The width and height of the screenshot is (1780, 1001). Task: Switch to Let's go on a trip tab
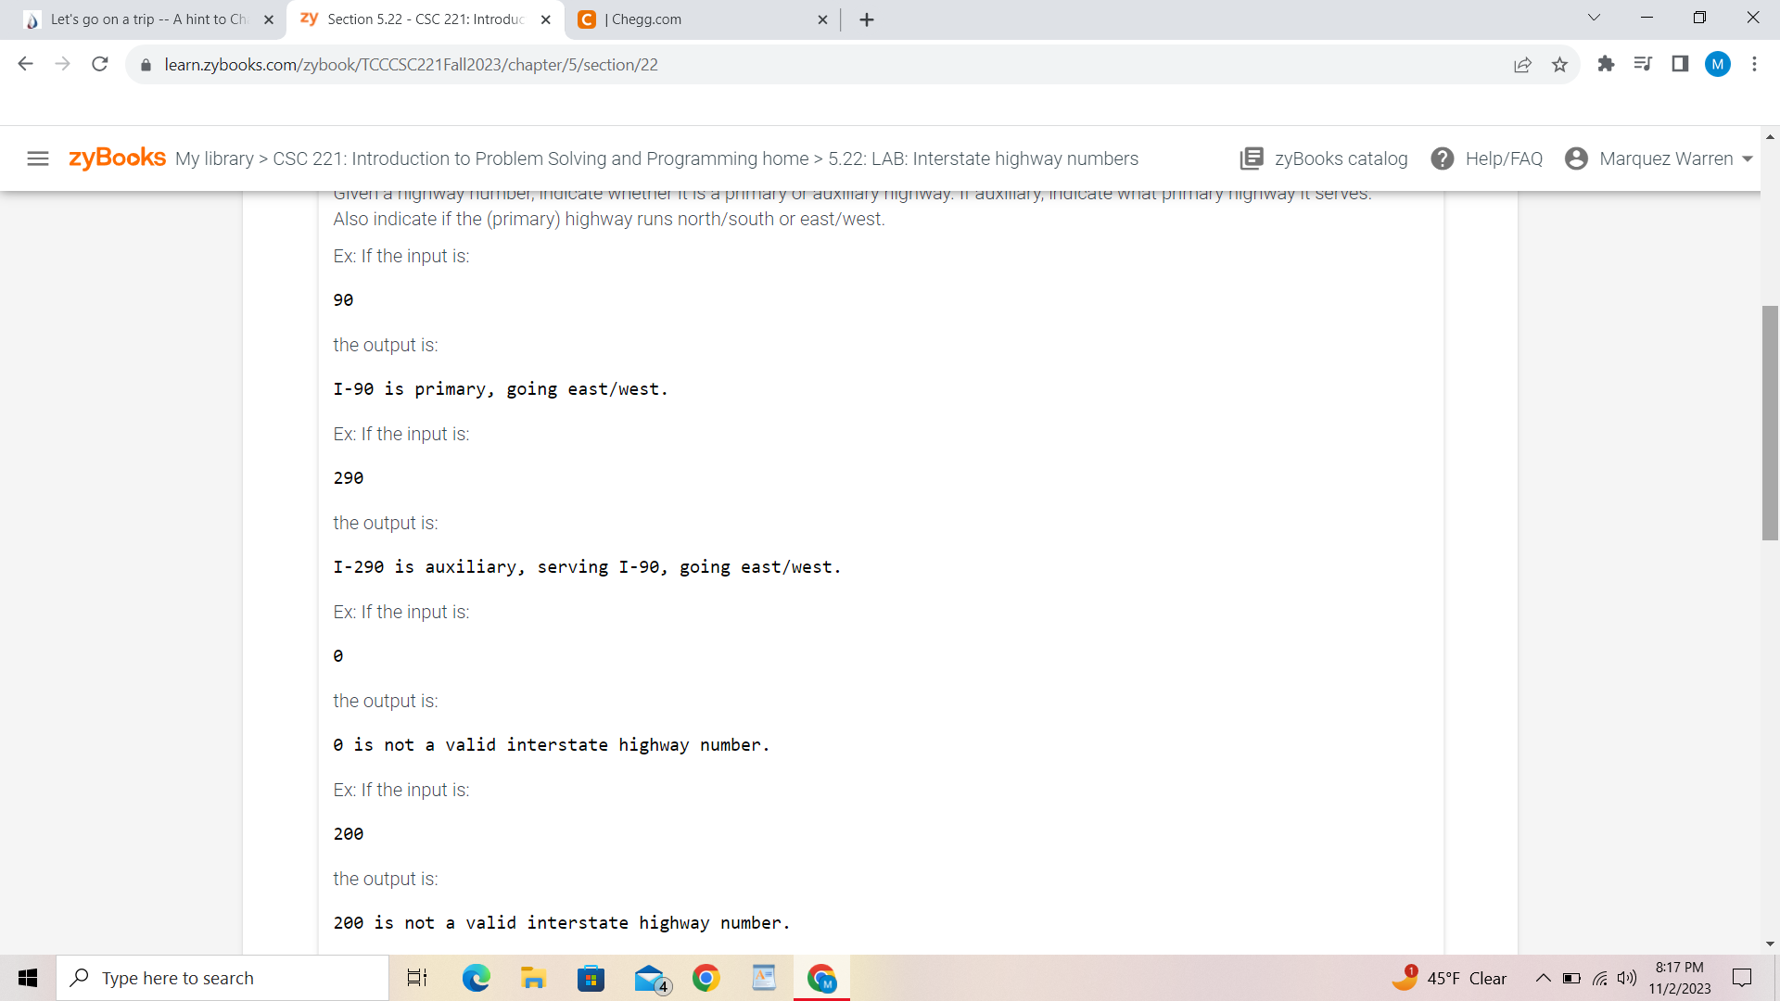pyautogui.click(x=148, y=19)
